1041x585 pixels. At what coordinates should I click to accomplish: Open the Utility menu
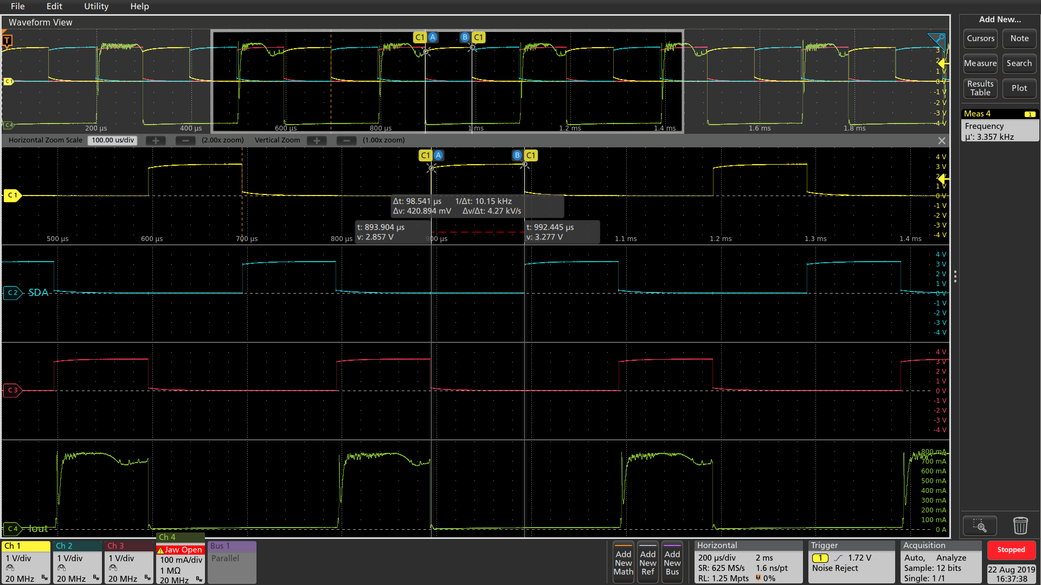[96, 6]
